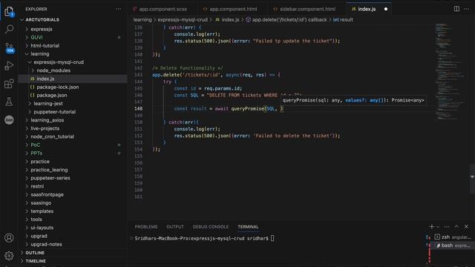Expand the learning-jest folder
475x267 pixels.
[48, 104]
